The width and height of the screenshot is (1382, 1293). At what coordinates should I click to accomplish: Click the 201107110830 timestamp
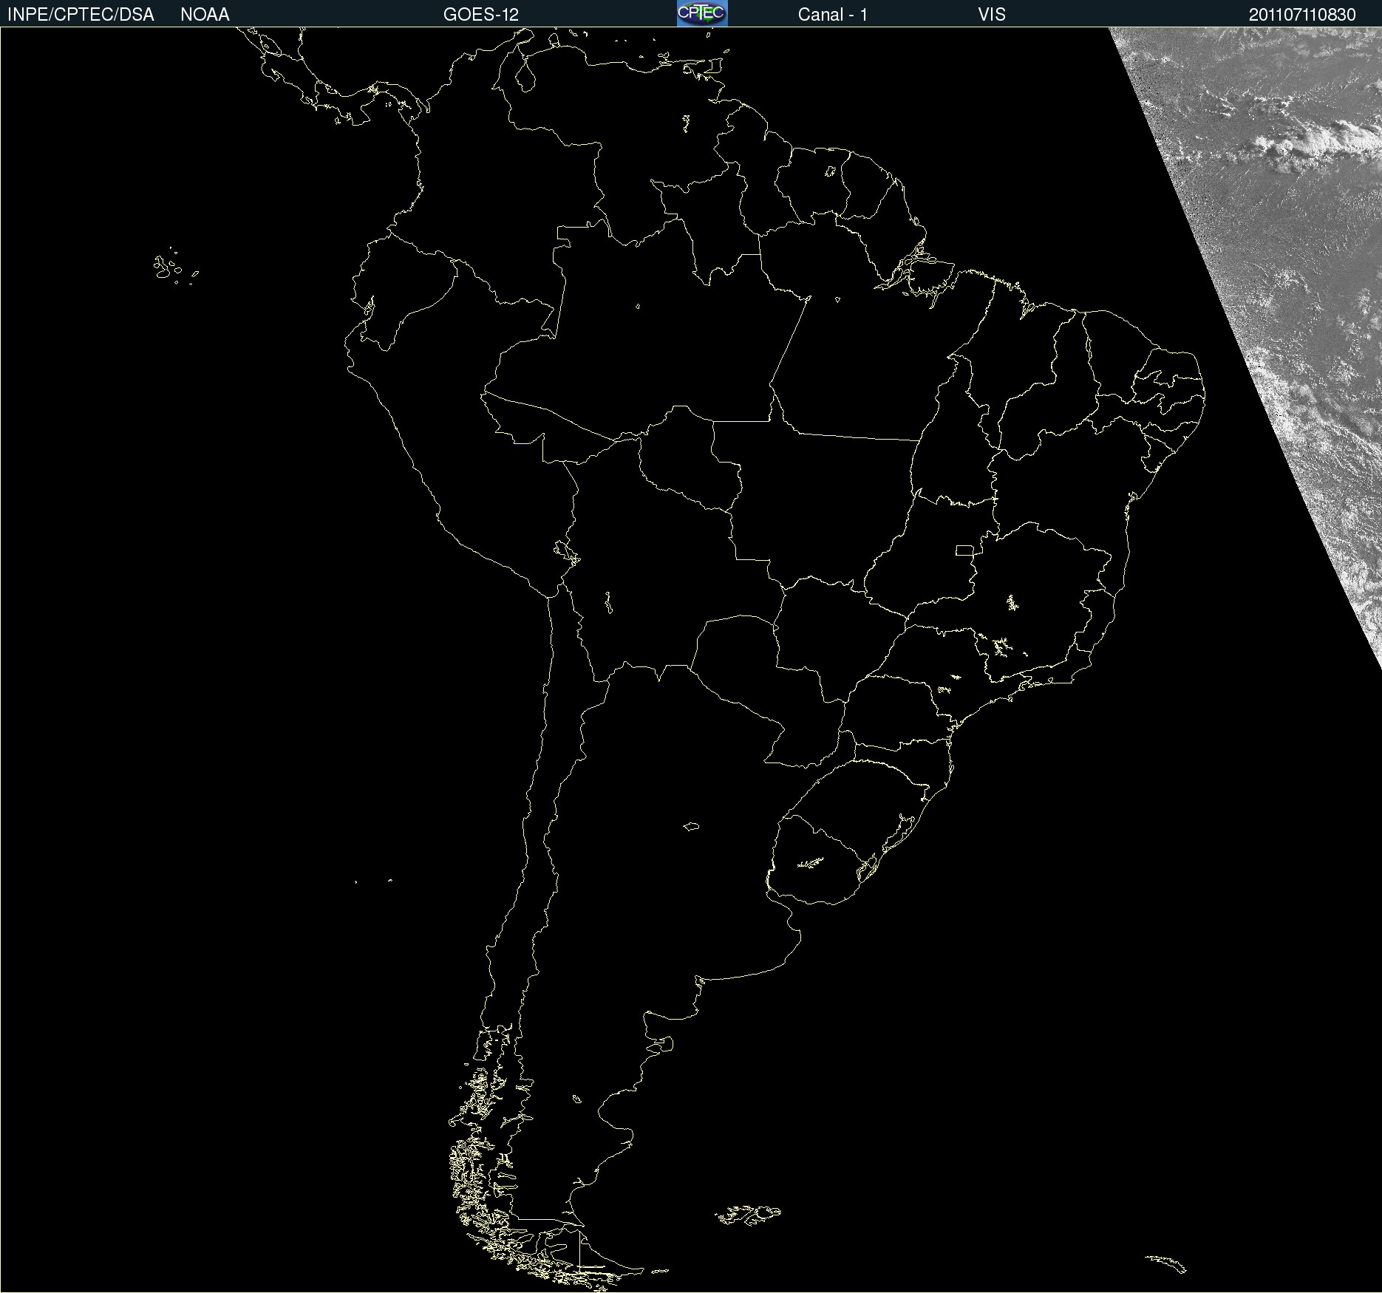point(1302,15)
